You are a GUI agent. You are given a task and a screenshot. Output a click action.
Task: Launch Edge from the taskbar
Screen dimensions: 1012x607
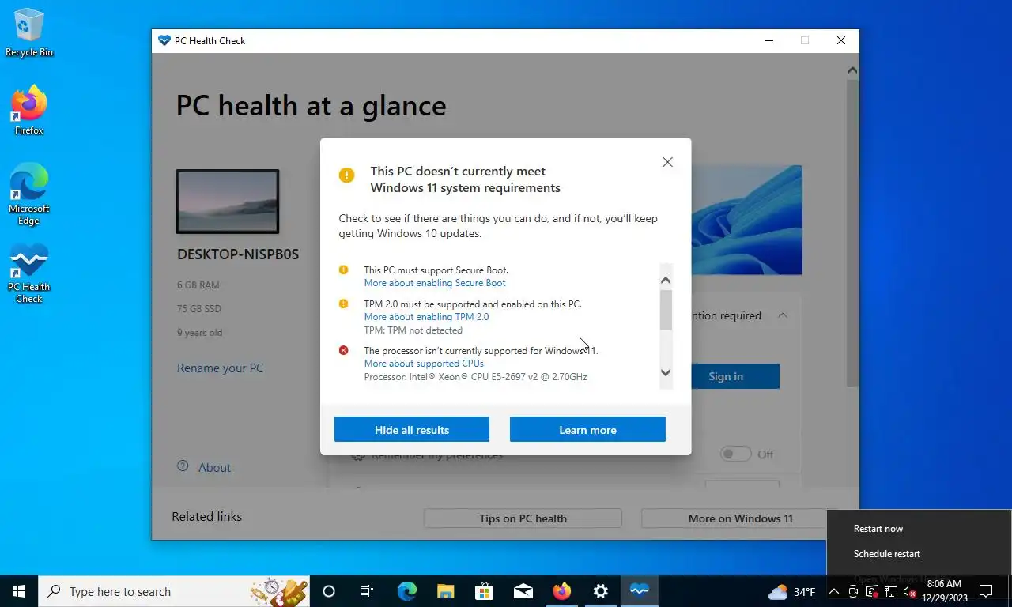(x=406, y=591)
